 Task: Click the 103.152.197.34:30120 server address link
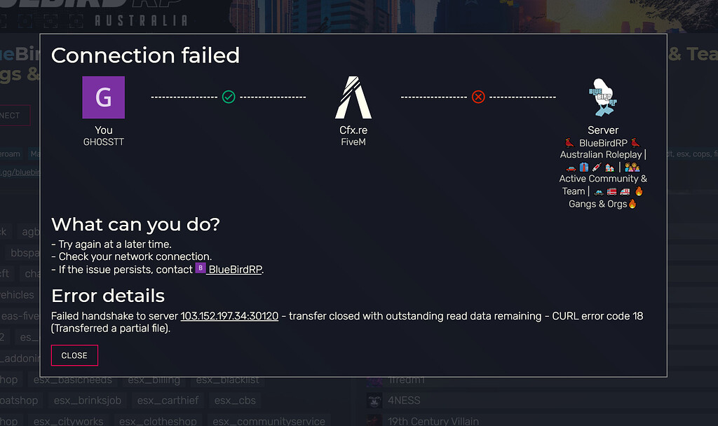point(229,315)
